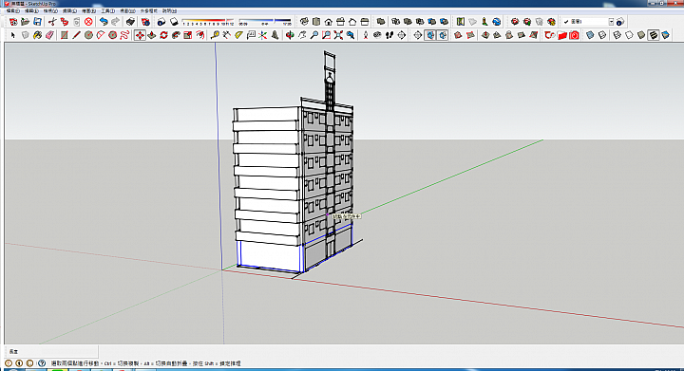
Task: Switch to Front view house icon
Action: (x=329, y=21)
